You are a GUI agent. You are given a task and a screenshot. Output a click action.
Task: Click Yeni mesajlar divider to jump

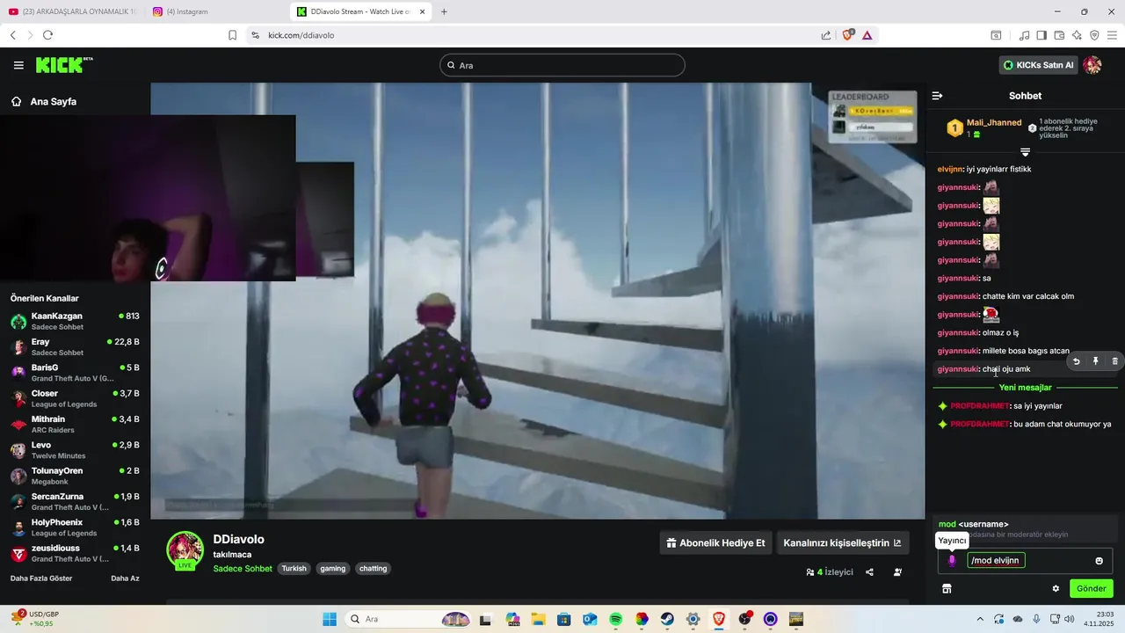coord(1025,388)
